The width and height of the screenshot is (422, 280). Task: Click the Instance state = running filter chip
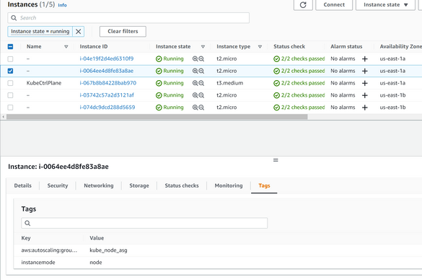point(40,32)
